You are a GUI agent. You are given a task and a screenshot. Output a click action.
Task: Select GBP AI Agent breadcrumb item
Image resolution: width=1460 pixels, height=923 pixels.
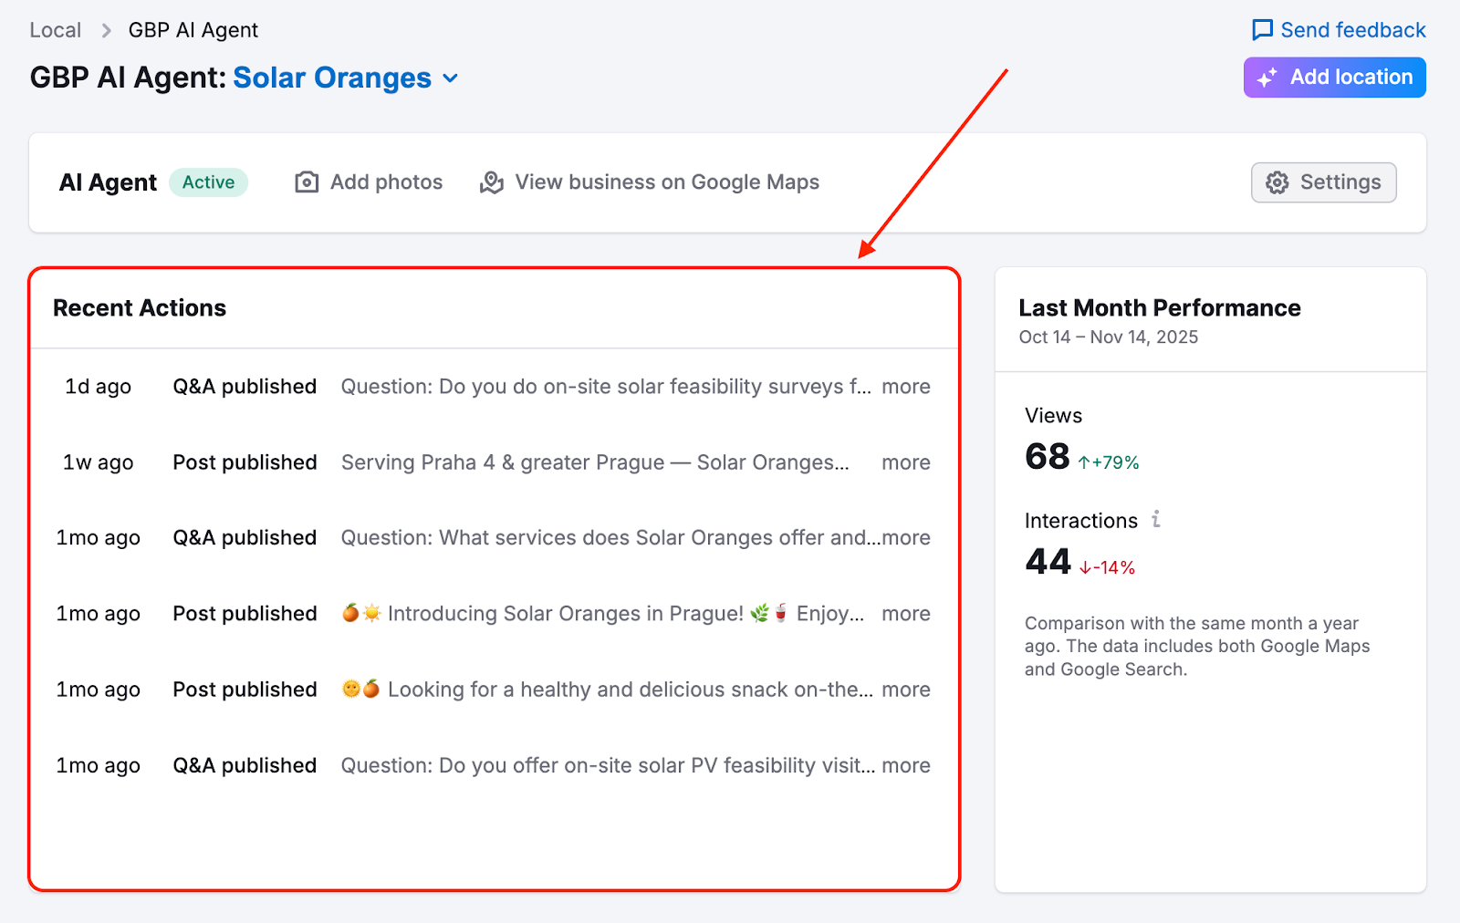[x=193, y=30]
